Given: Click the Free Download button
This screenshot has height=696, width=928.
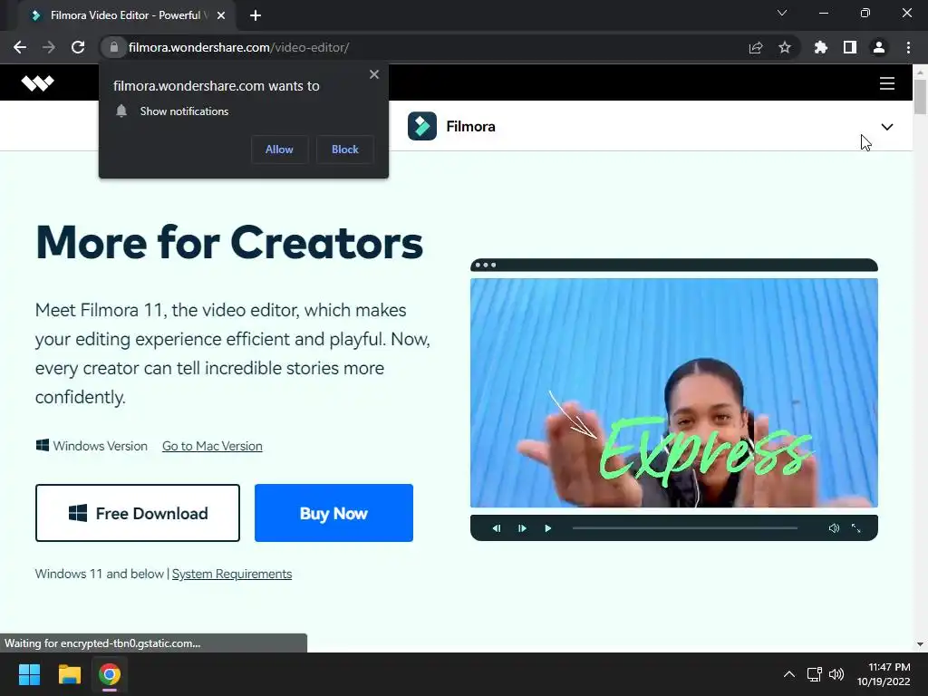Looking at the screenshot, I should click(138, 513).
